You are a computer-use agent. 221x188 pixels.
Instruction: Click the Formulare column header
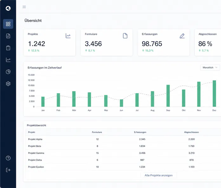click(x=97, y=132)
